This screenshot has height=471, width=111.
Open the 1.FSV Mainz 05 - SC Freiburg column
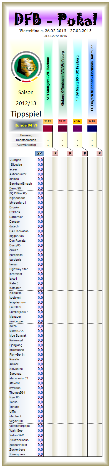[x=77, y=78]
